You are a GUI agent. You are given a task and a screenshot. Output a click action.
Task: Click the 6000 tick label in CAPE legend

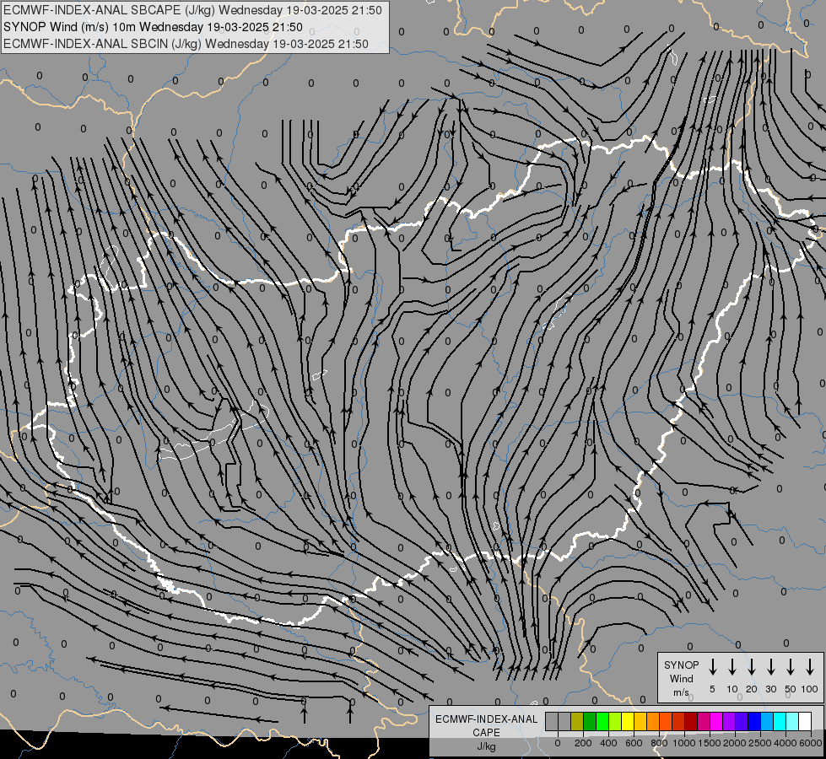(x=811, y=743)
